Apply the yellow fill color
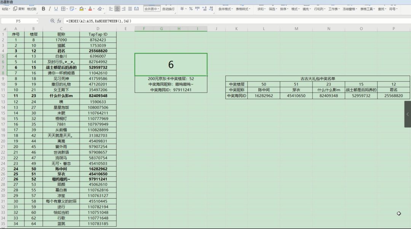Viewport: 411px width, 229px height. pos(81,9)
